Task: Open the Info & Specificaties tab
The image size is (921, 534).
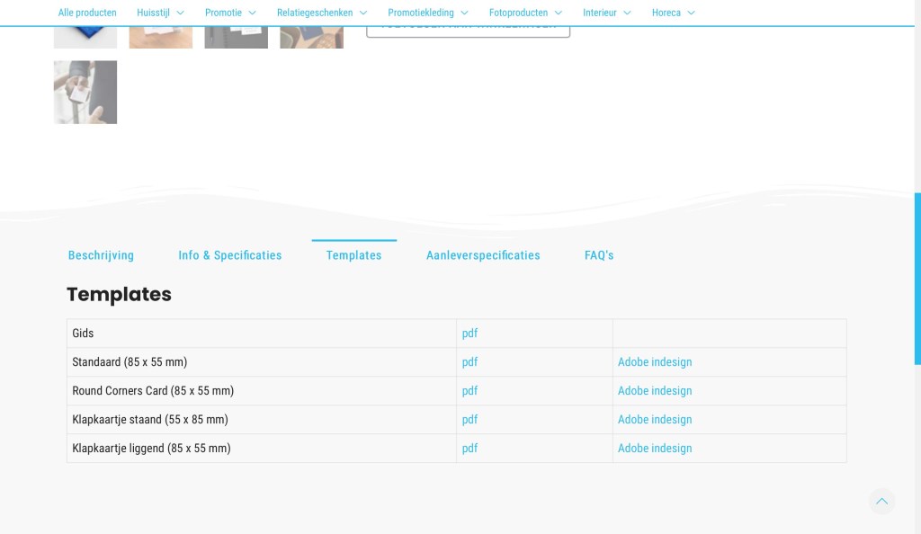Action: pyautogui.click(x=229, y=255)
